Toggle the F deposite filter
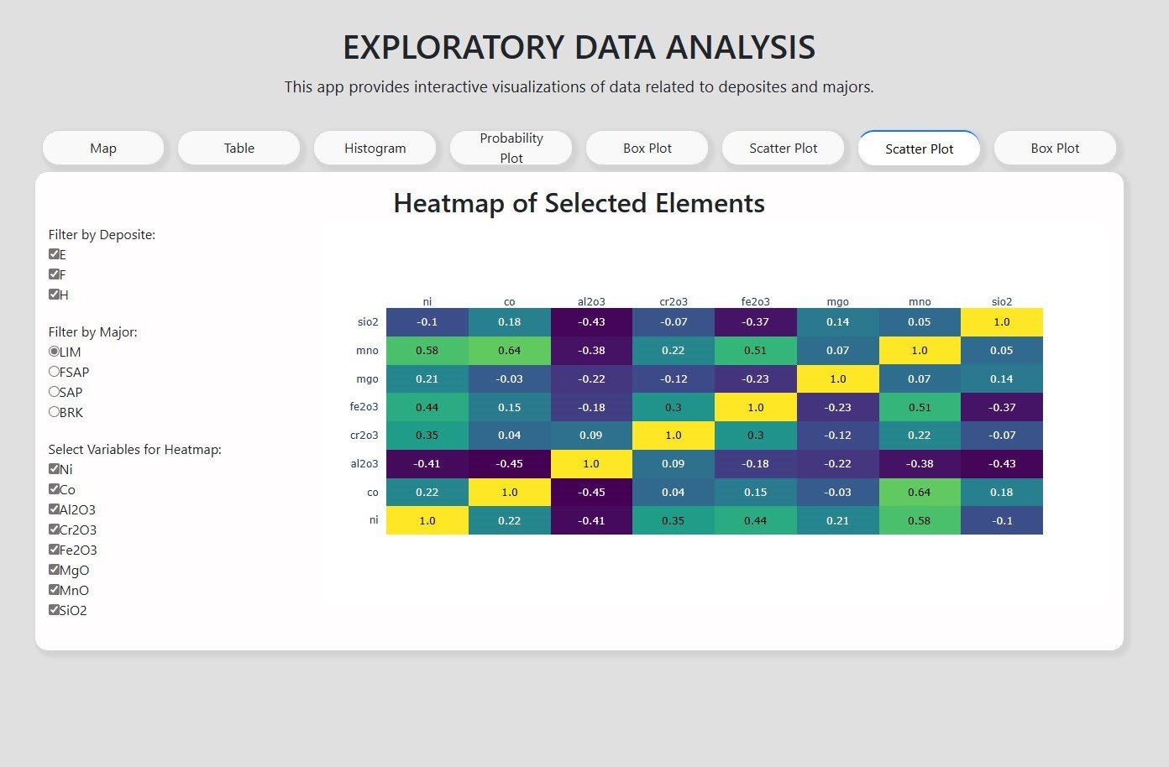 pyautogui.click(x=55, y=274)
